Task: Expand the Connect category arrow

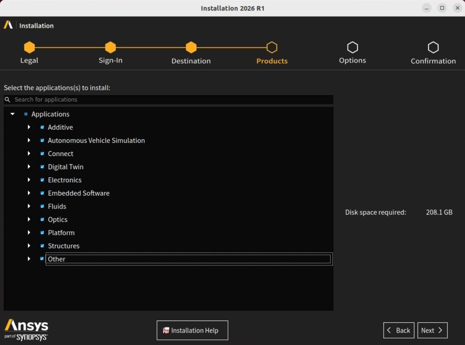Action: (29, 153)
